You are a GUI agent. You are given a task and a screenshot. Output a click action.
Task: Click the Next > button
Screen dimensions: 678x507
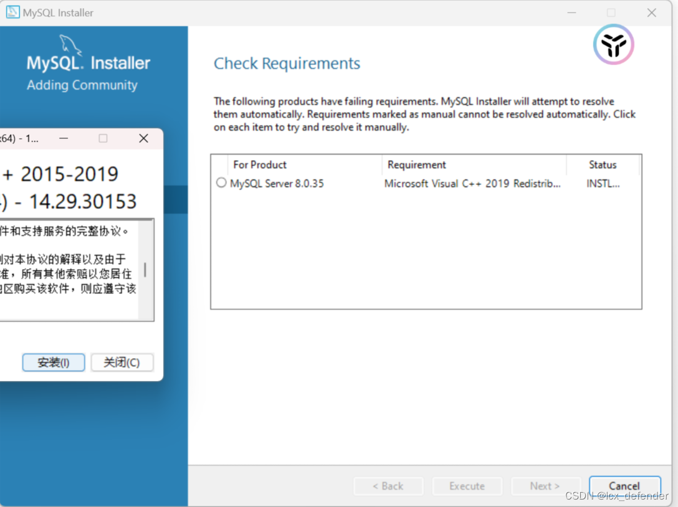pos(545,486)
